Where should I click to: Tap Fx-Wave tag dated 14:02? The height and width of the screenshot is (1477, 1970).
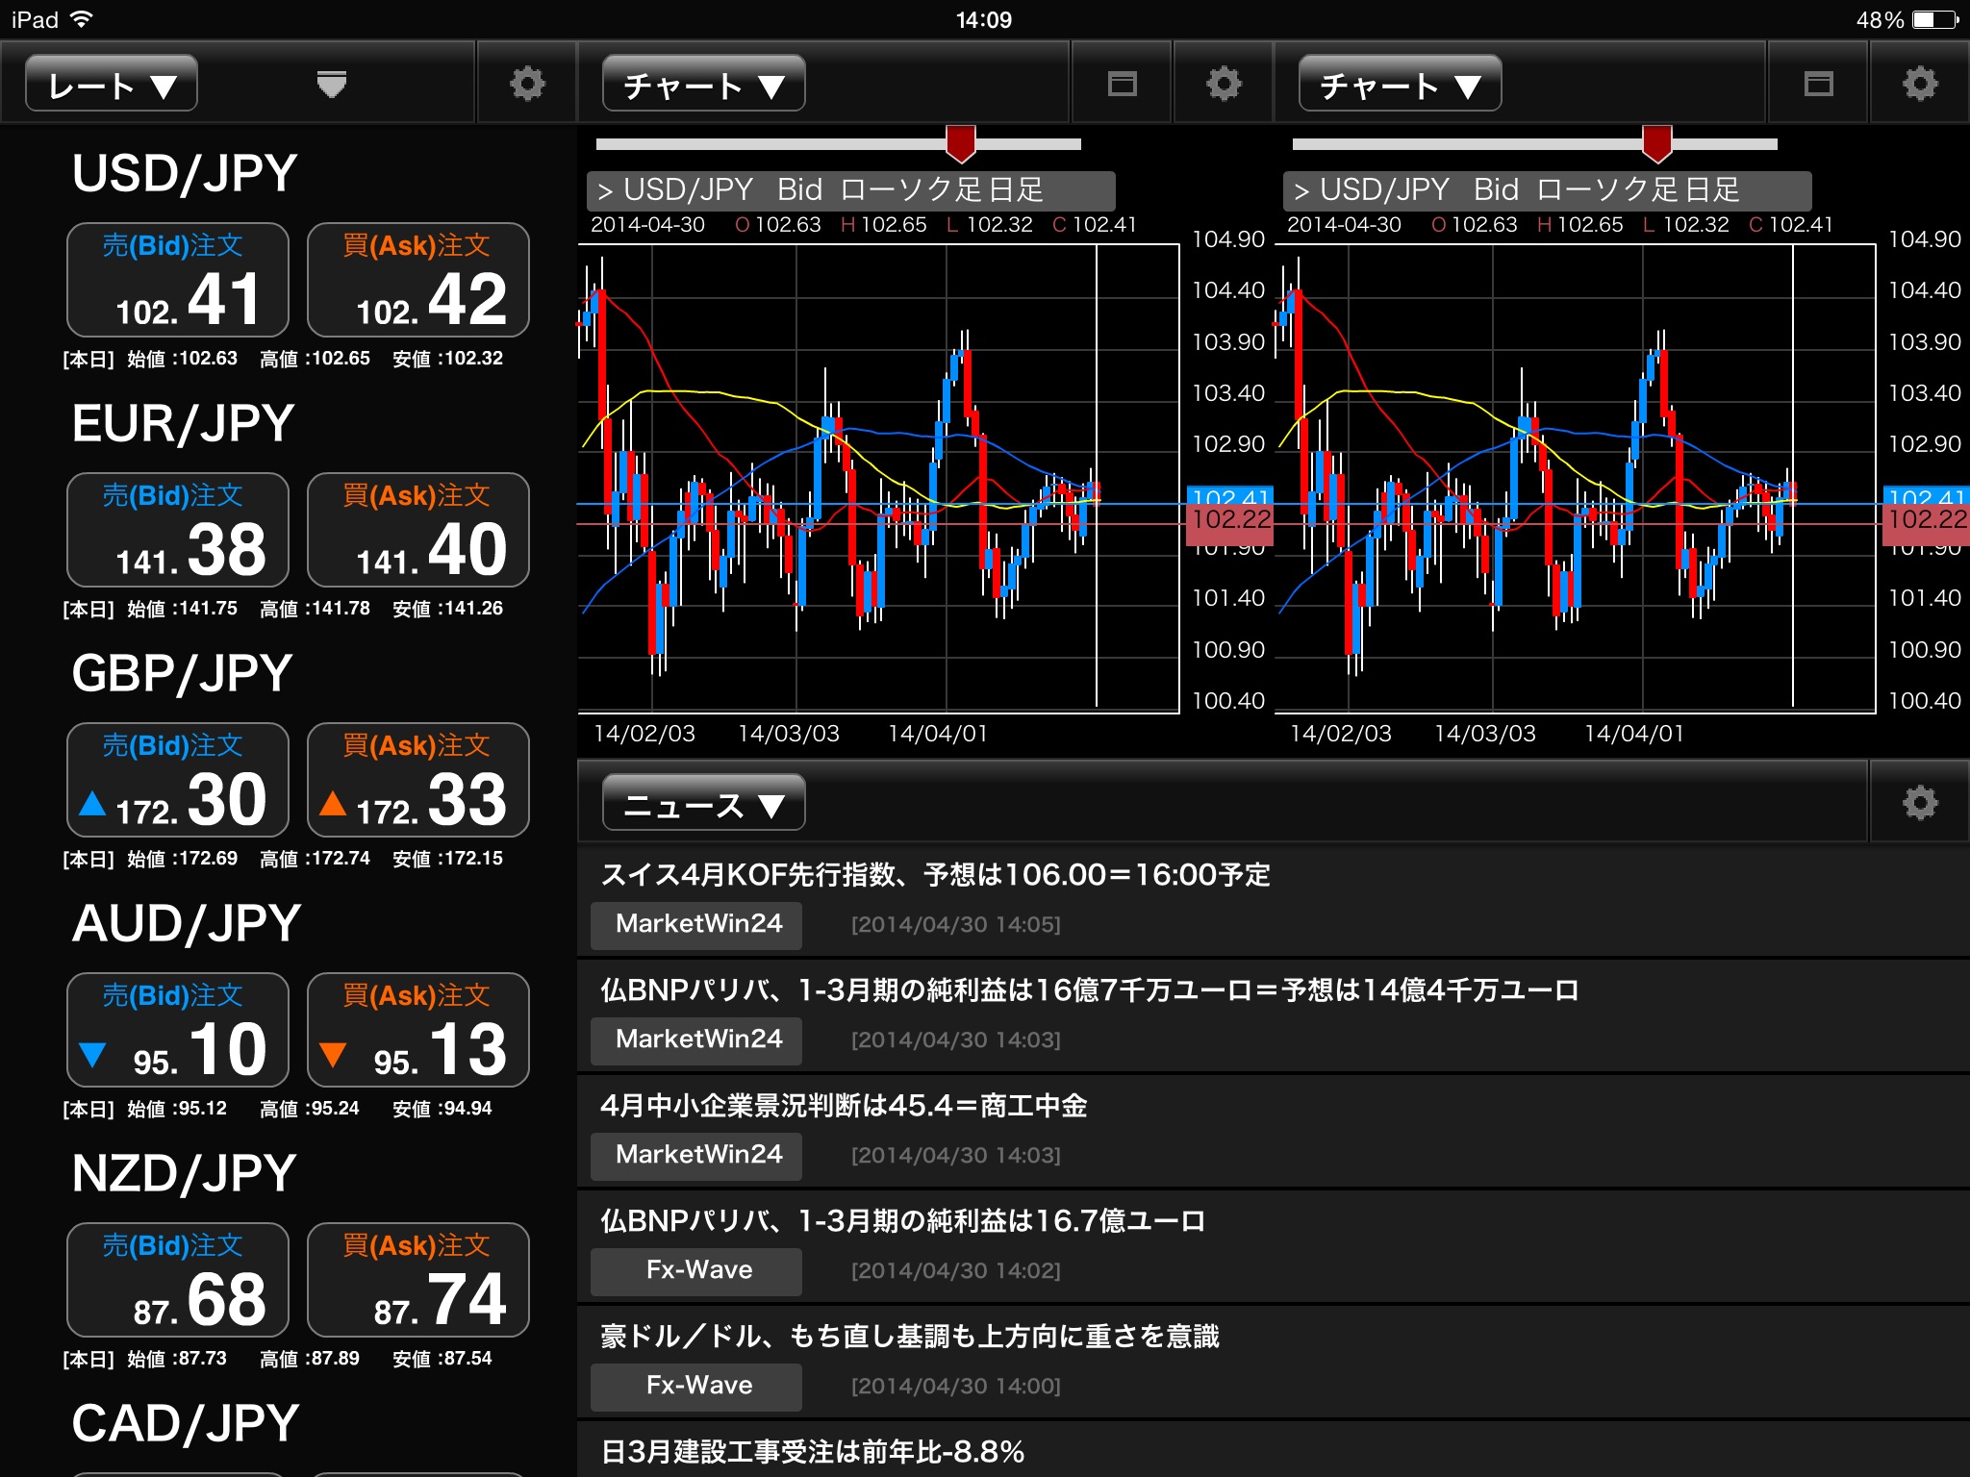(696, 1270)
